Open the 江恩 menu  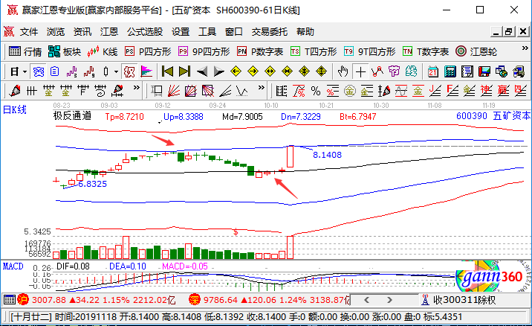(109, 32)
